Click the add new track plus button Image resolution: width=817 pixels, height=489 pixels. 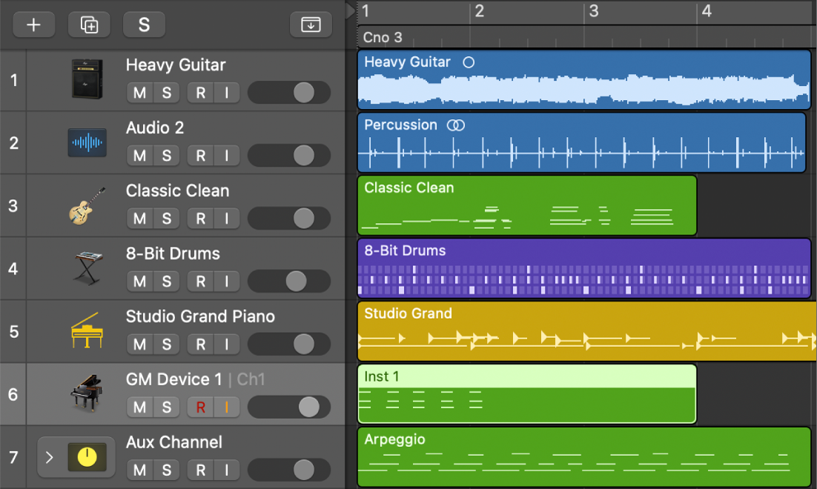click(33, 24)
